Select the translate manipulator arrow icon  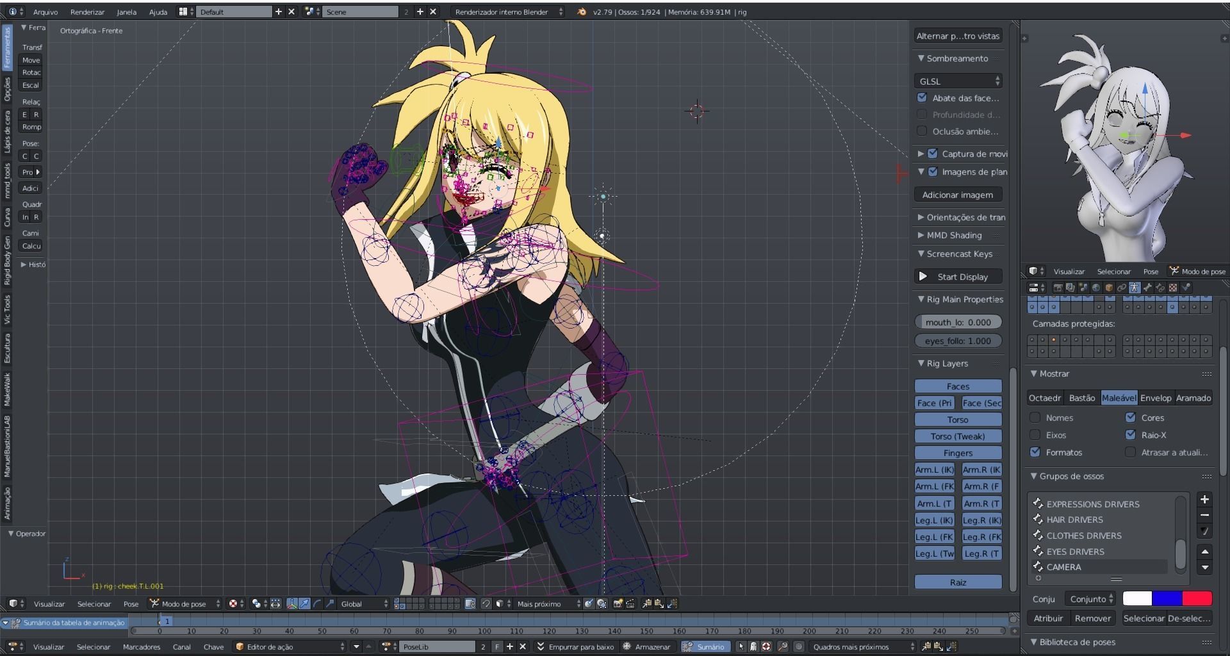point(305,603)
